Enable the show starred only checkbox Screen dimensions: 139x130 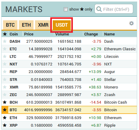[x=66, y=9]
